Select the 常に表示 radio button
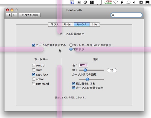The height and width of the screenshot is (118, 151). 71,49
